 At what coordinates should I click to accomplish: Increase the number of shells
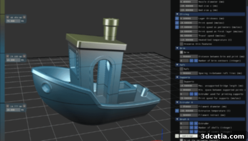click(196, 128)
